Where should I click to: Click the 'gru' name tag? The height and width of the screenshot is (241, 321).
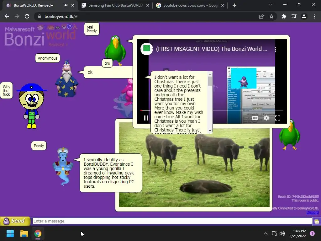[x=107, y=63]
